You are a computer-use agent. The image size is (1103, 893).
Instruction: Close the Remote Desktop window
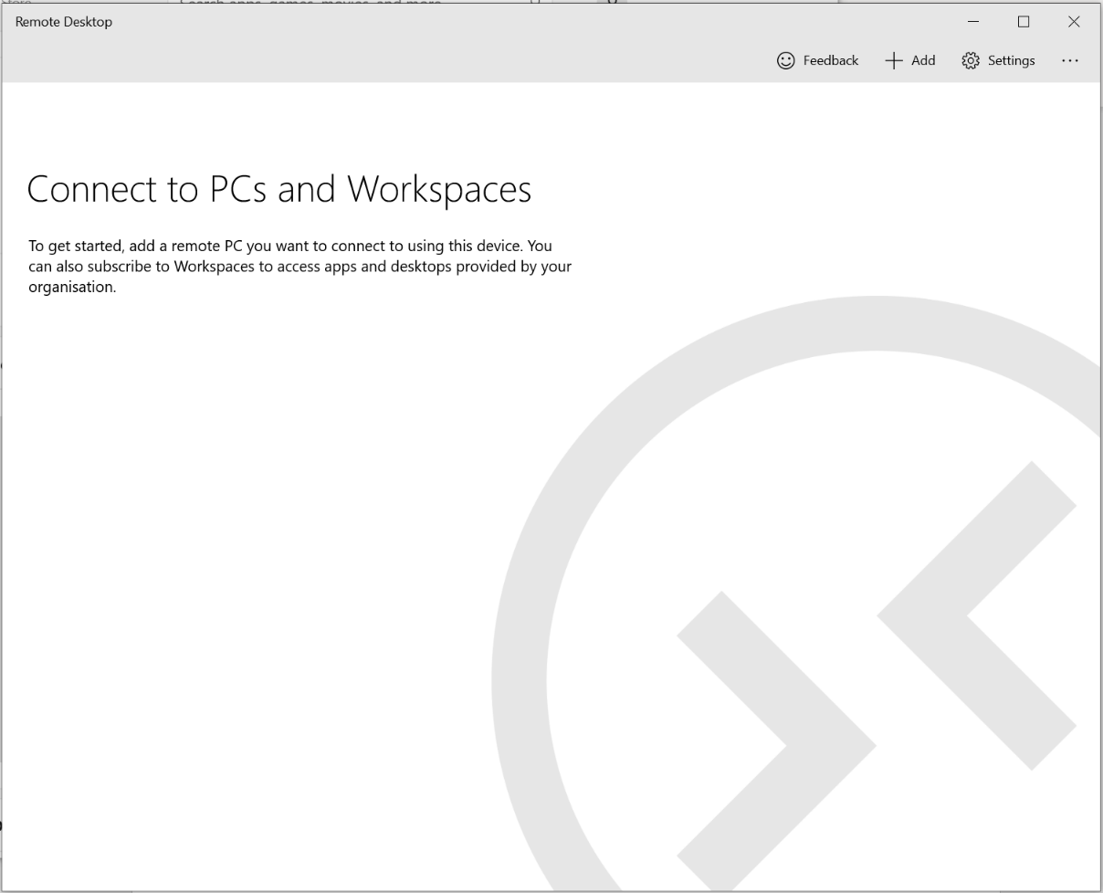pyautogui.click(x=1074, y=21)
